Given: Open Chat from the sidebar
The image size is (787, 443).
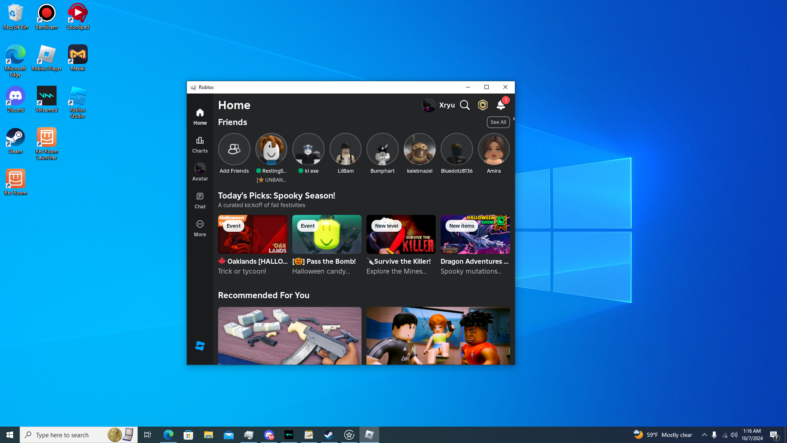Looking at the screenshot, I should 200,200.
